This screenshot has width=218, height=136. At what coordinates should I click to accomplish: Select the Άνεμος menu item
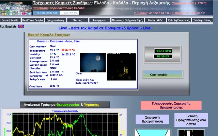(78, 20)
